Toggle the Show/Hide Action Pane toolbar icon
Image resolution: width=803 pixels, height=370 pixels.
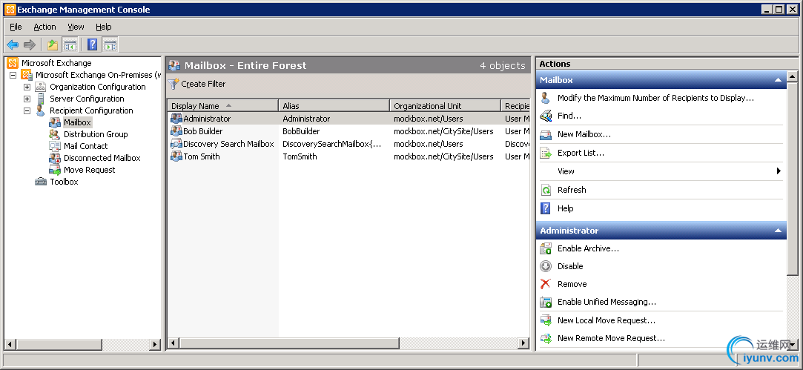[110, 44]
